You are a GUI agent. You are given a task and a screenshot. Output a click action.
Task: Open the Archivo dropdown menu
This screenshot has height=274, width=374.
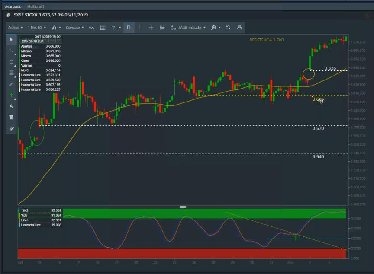click(15, 27)
